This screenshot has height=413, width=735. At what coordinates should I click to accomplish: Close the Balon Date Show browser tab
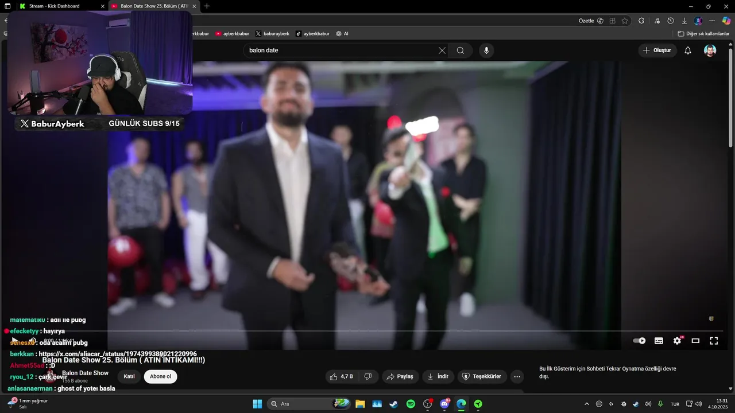coord(195,6)
